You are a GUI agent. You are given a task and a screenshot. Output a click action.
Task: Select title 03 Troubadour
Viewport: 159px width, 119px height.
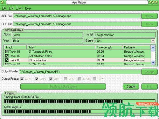tap(37, 60)
